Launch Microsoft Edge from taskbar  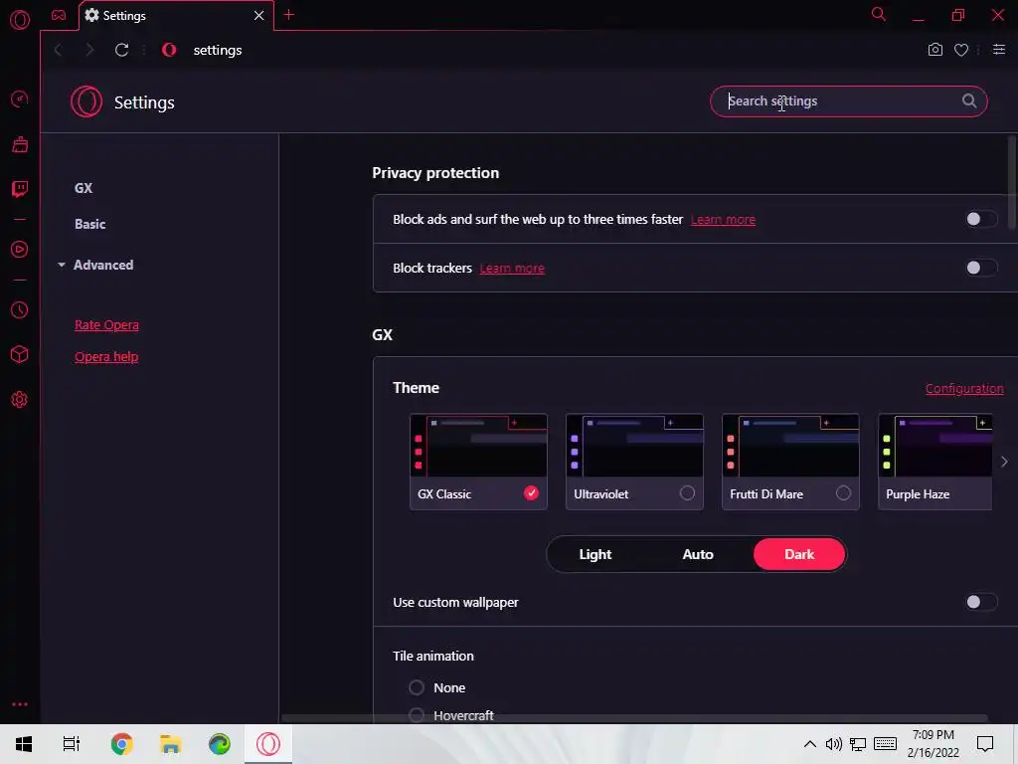(220, 744)
